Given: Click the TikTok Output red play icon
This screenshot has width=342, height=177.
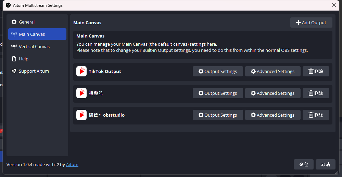Looking at the screenshot, I should [x=81, y=71].
